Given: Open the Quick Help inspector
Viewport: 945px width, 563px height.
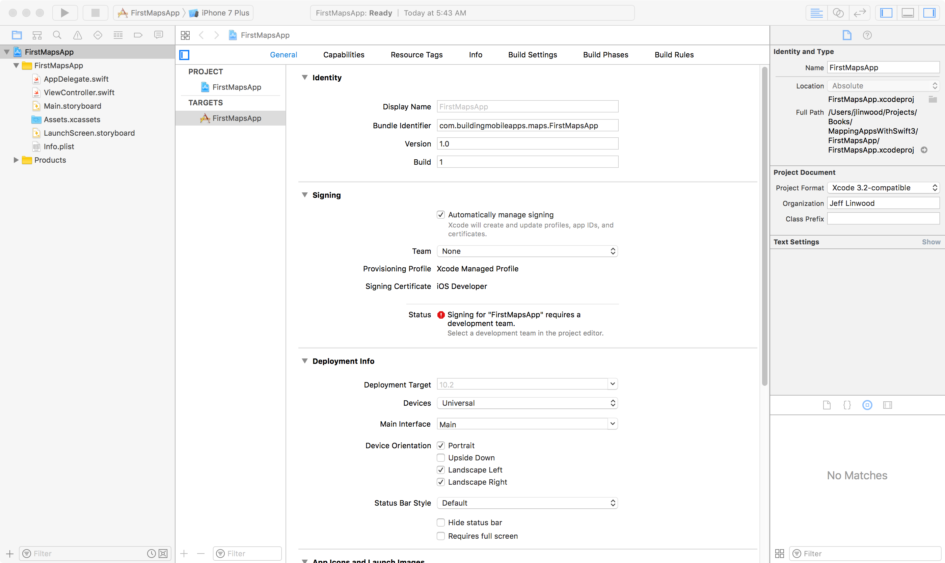Looking at the screenshot, I should click(x=868, y=35).
